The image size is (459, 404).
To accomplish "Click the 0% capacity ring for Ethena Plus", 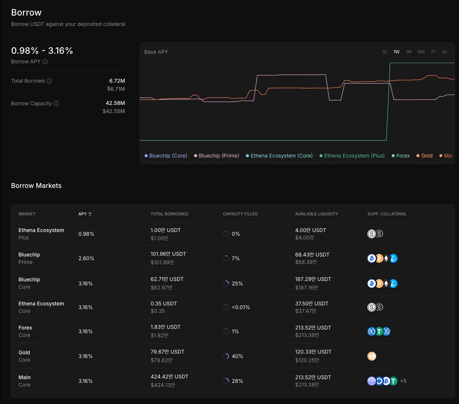I will (x=226, y=234).
